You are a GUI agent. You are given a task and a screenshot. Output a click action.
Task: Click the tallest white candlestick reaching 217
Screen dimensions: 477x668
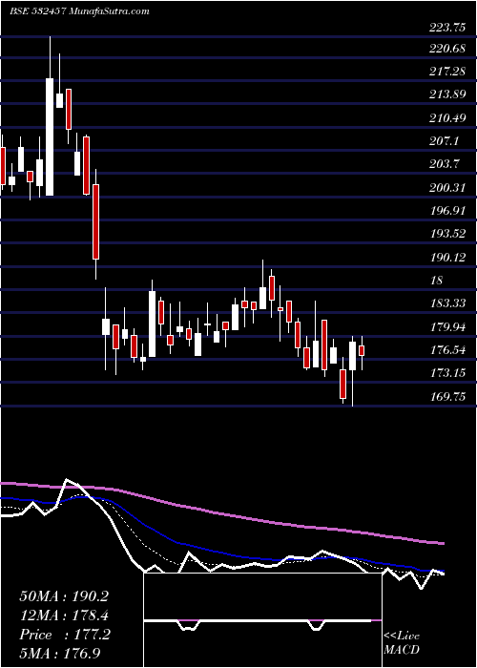[50, 136]
